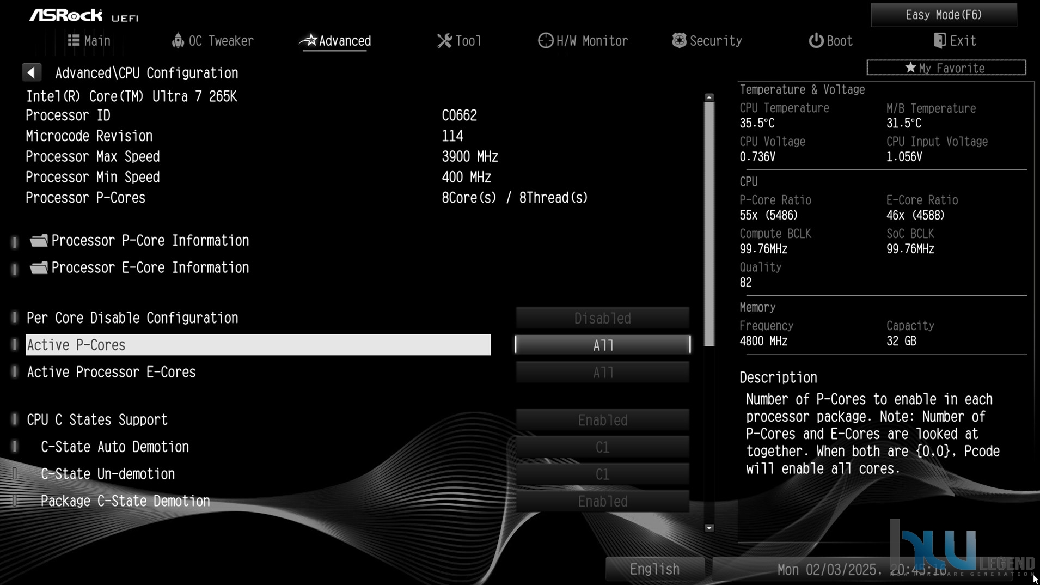Click the OC Tweaker rocket icon
The image size is (1040, 585).
178,40
